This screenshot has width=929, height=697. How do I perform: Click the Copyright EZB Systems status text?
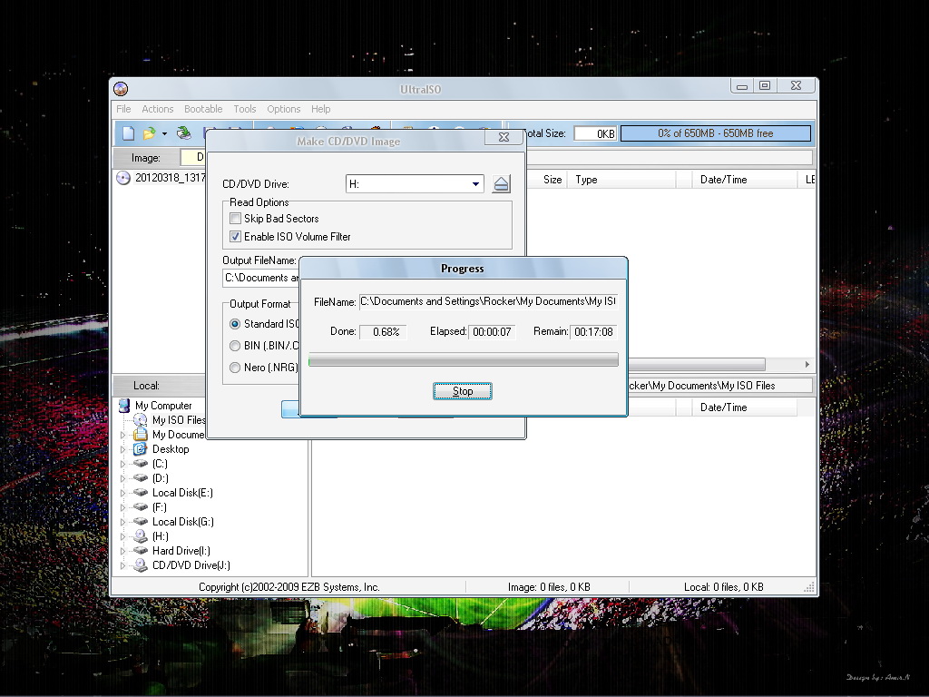[x=289, y=587]
